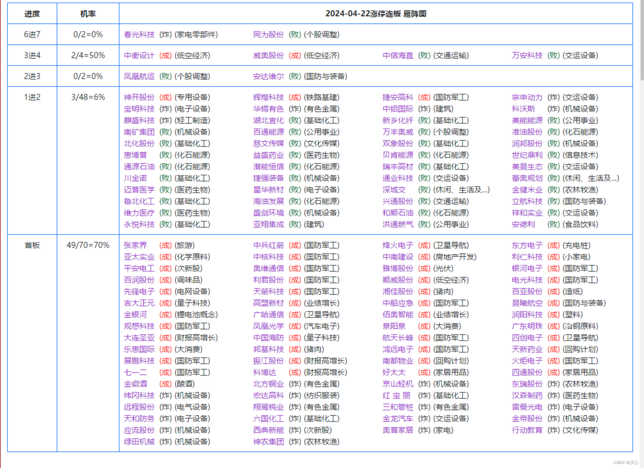Viewport: 644px width, 468px height.
Task: Open 万安科技 stock link
Action: (x=527, y=55)
